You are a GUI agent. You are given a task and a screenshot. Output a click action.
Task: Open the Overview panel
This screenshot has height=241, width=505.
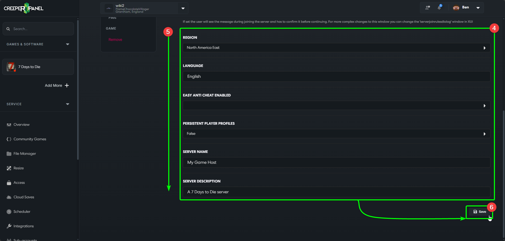point(21,124)
